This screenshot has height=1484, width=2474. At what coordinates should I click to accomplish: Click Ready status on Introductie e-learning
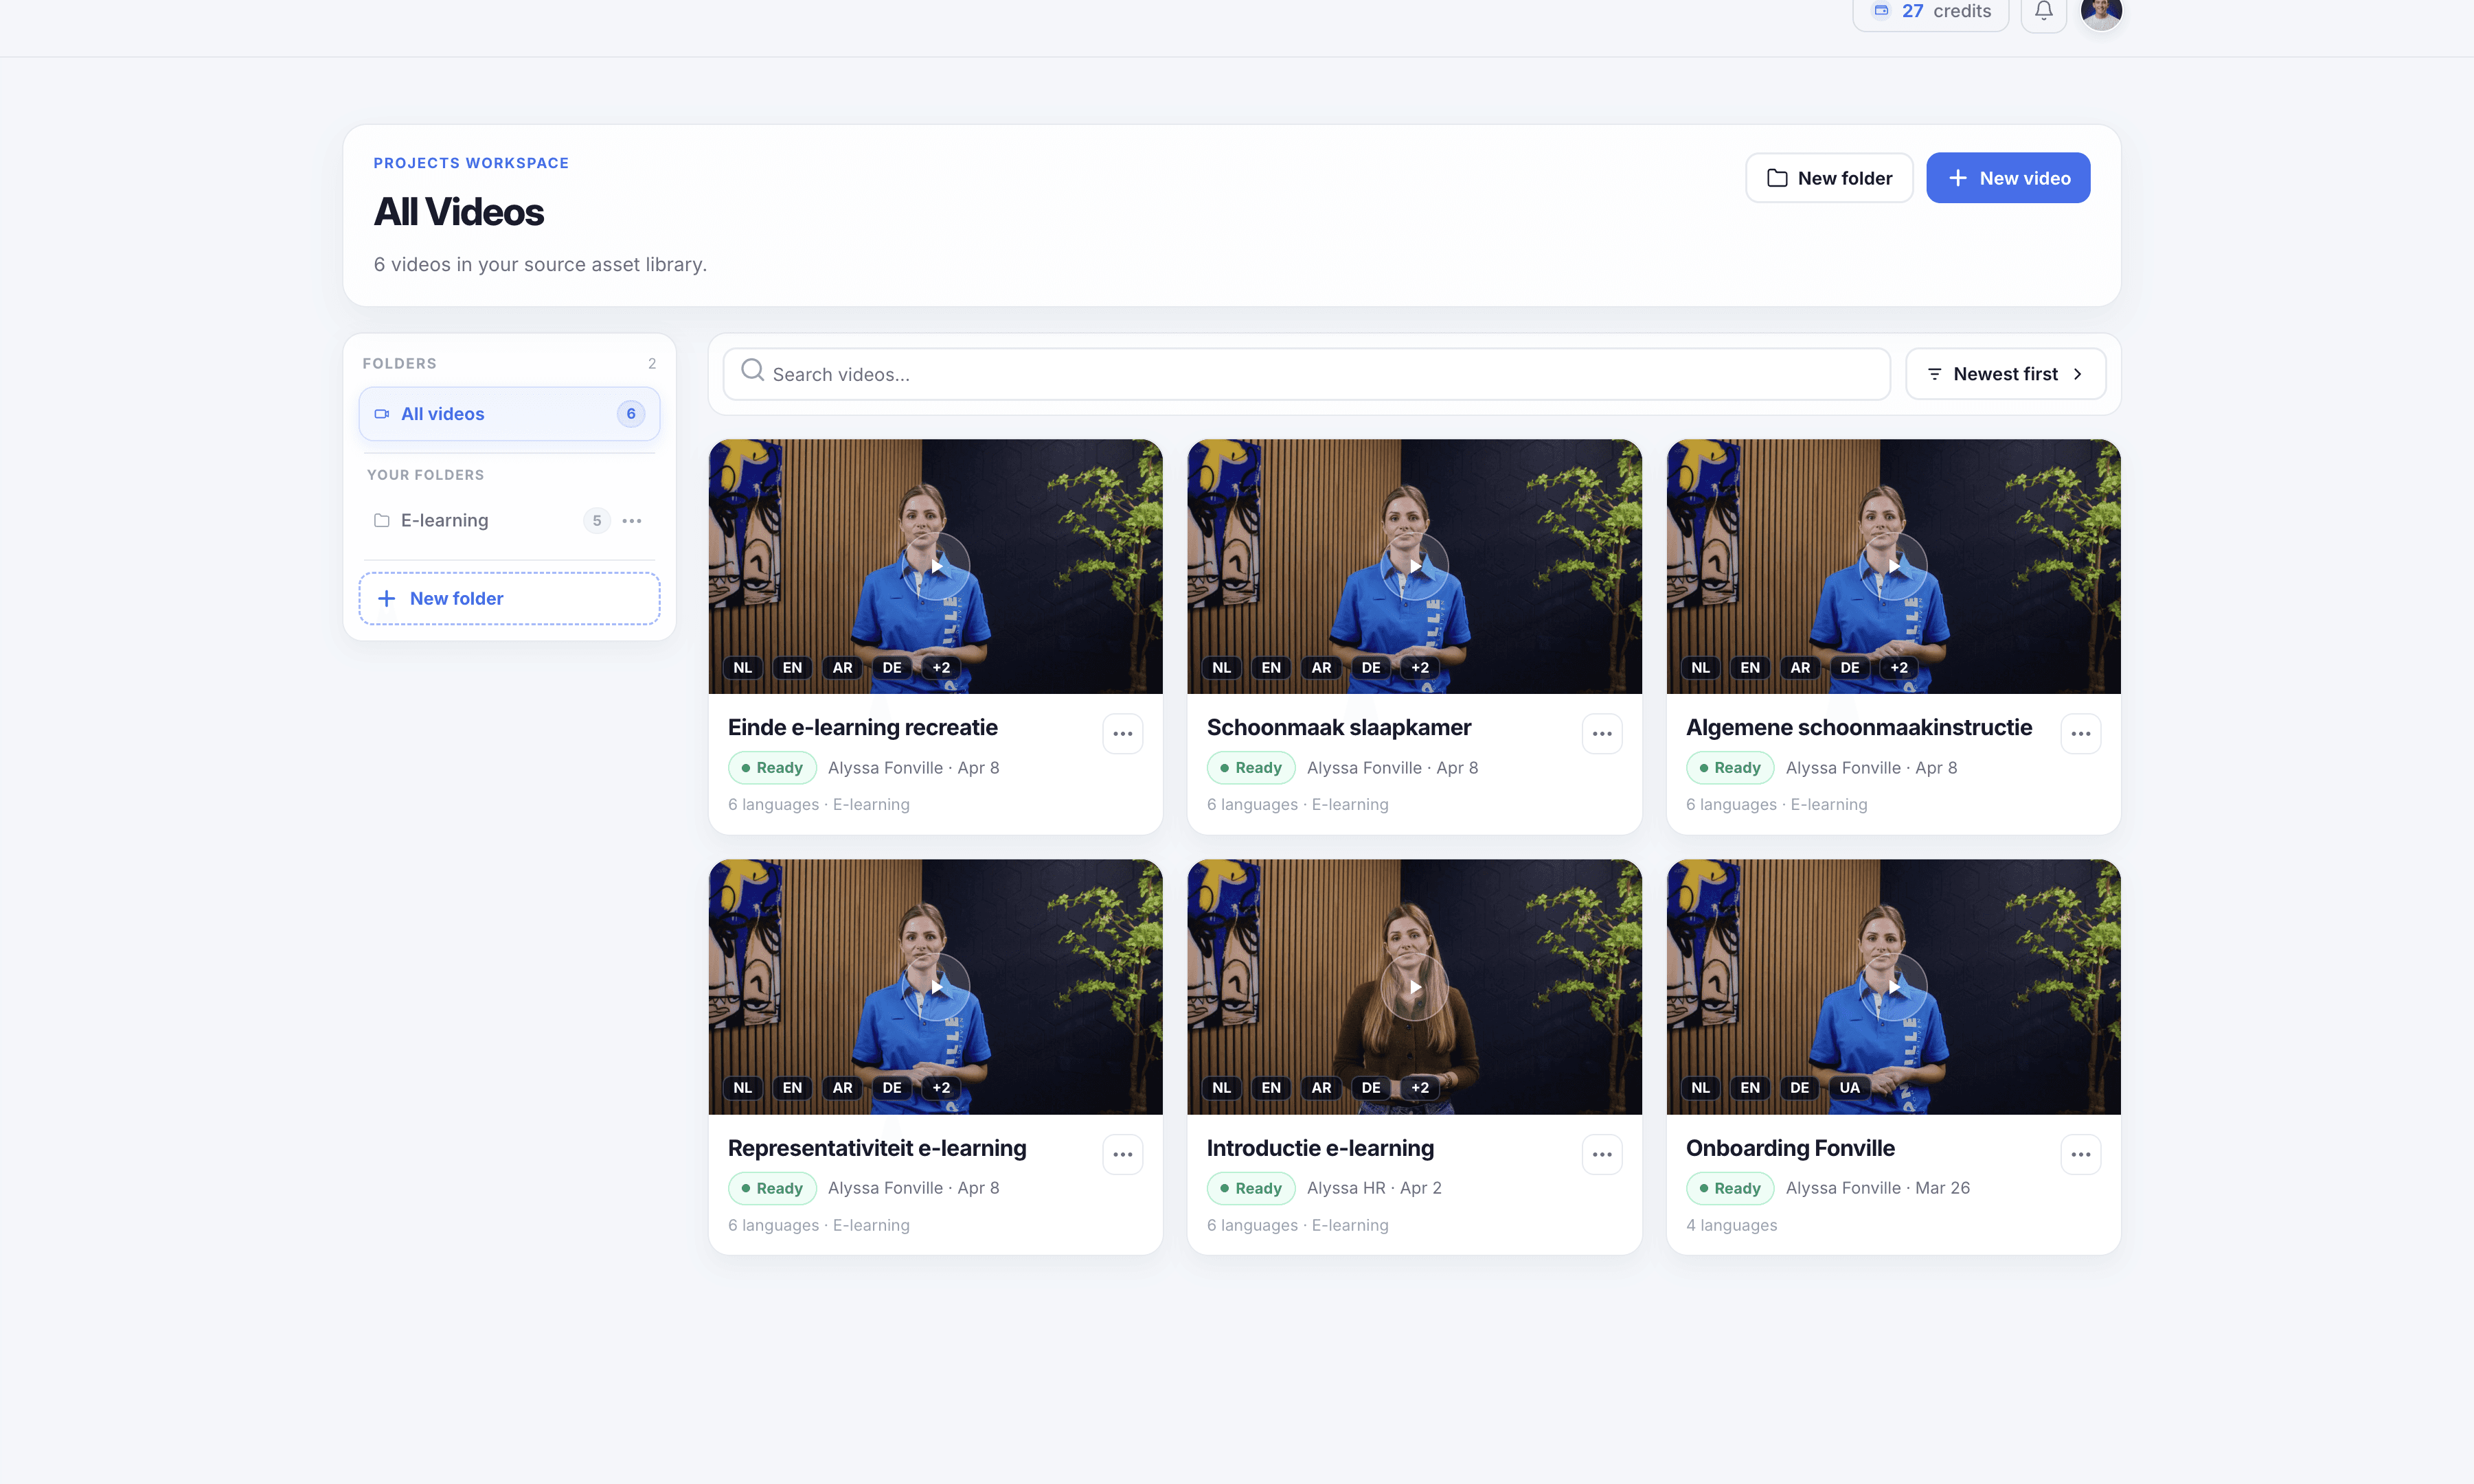point(1251,1188)
